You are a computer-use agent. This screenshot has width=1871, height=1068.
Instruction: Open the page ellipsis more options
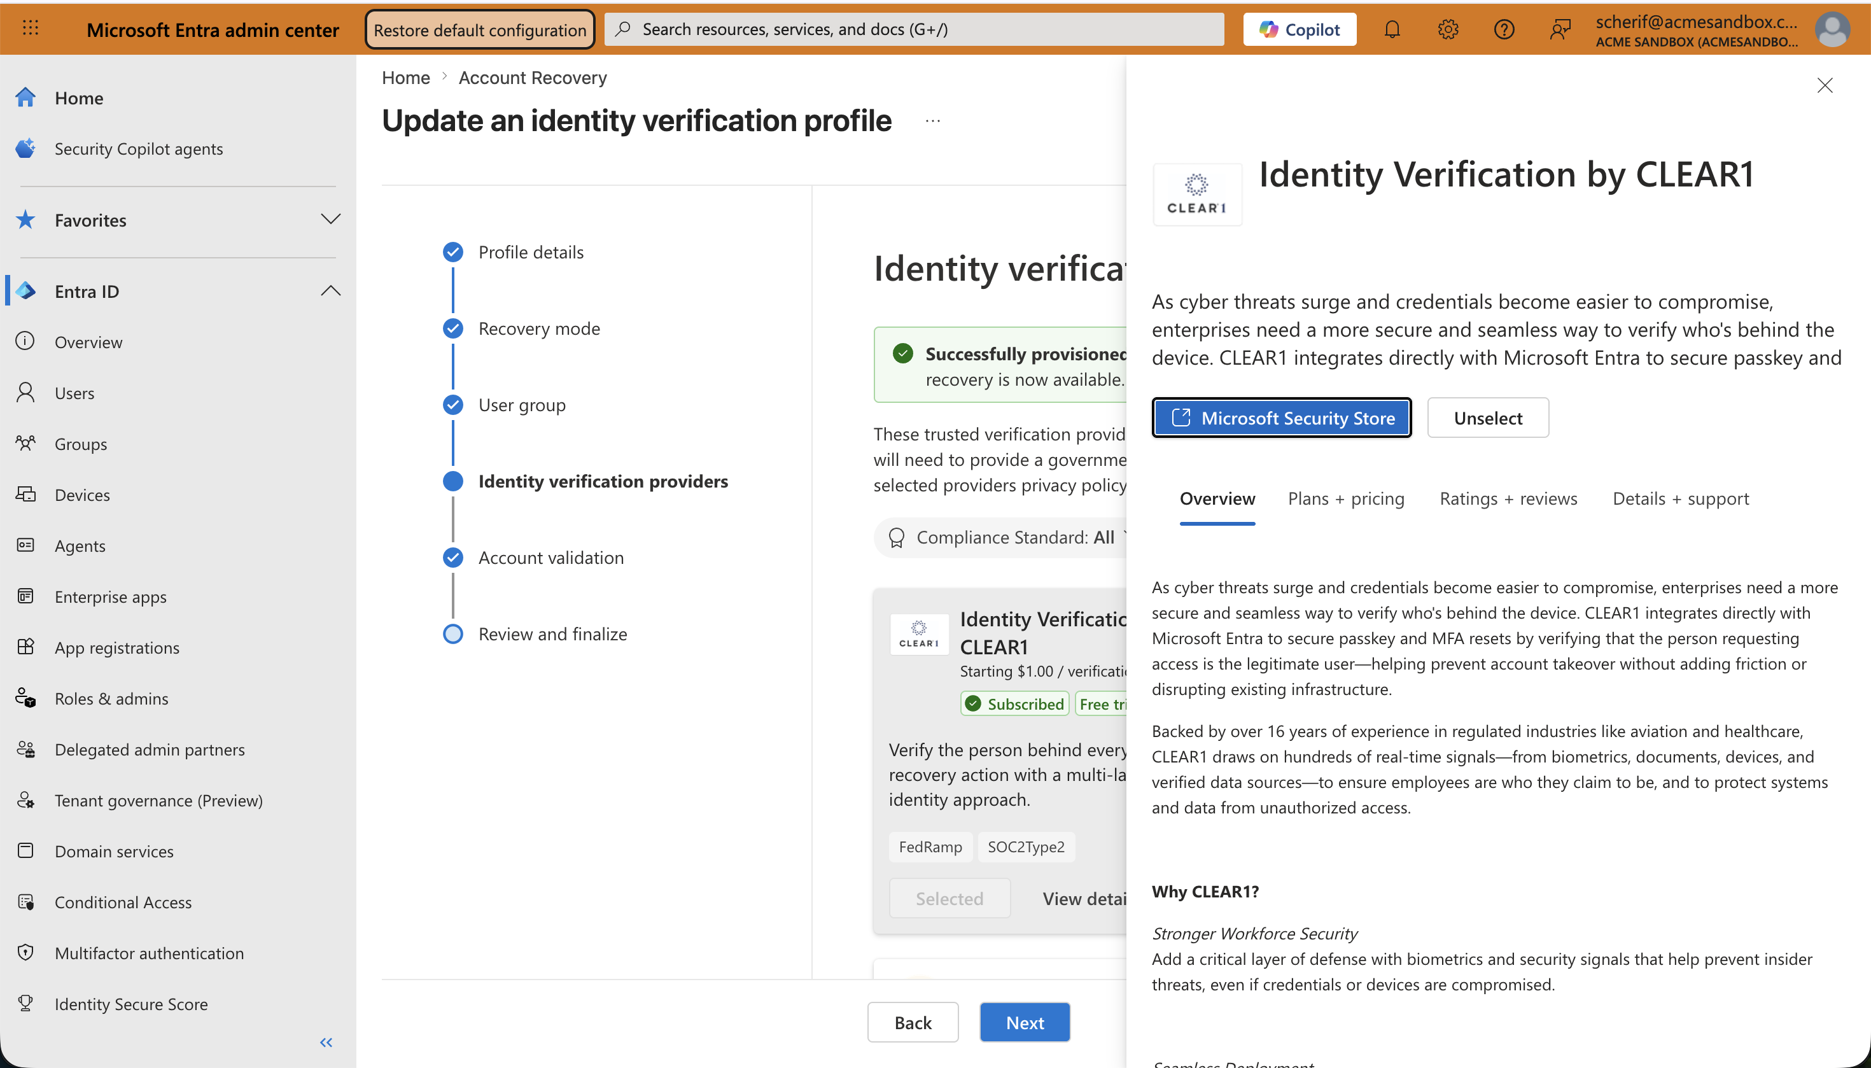point(933,121)
